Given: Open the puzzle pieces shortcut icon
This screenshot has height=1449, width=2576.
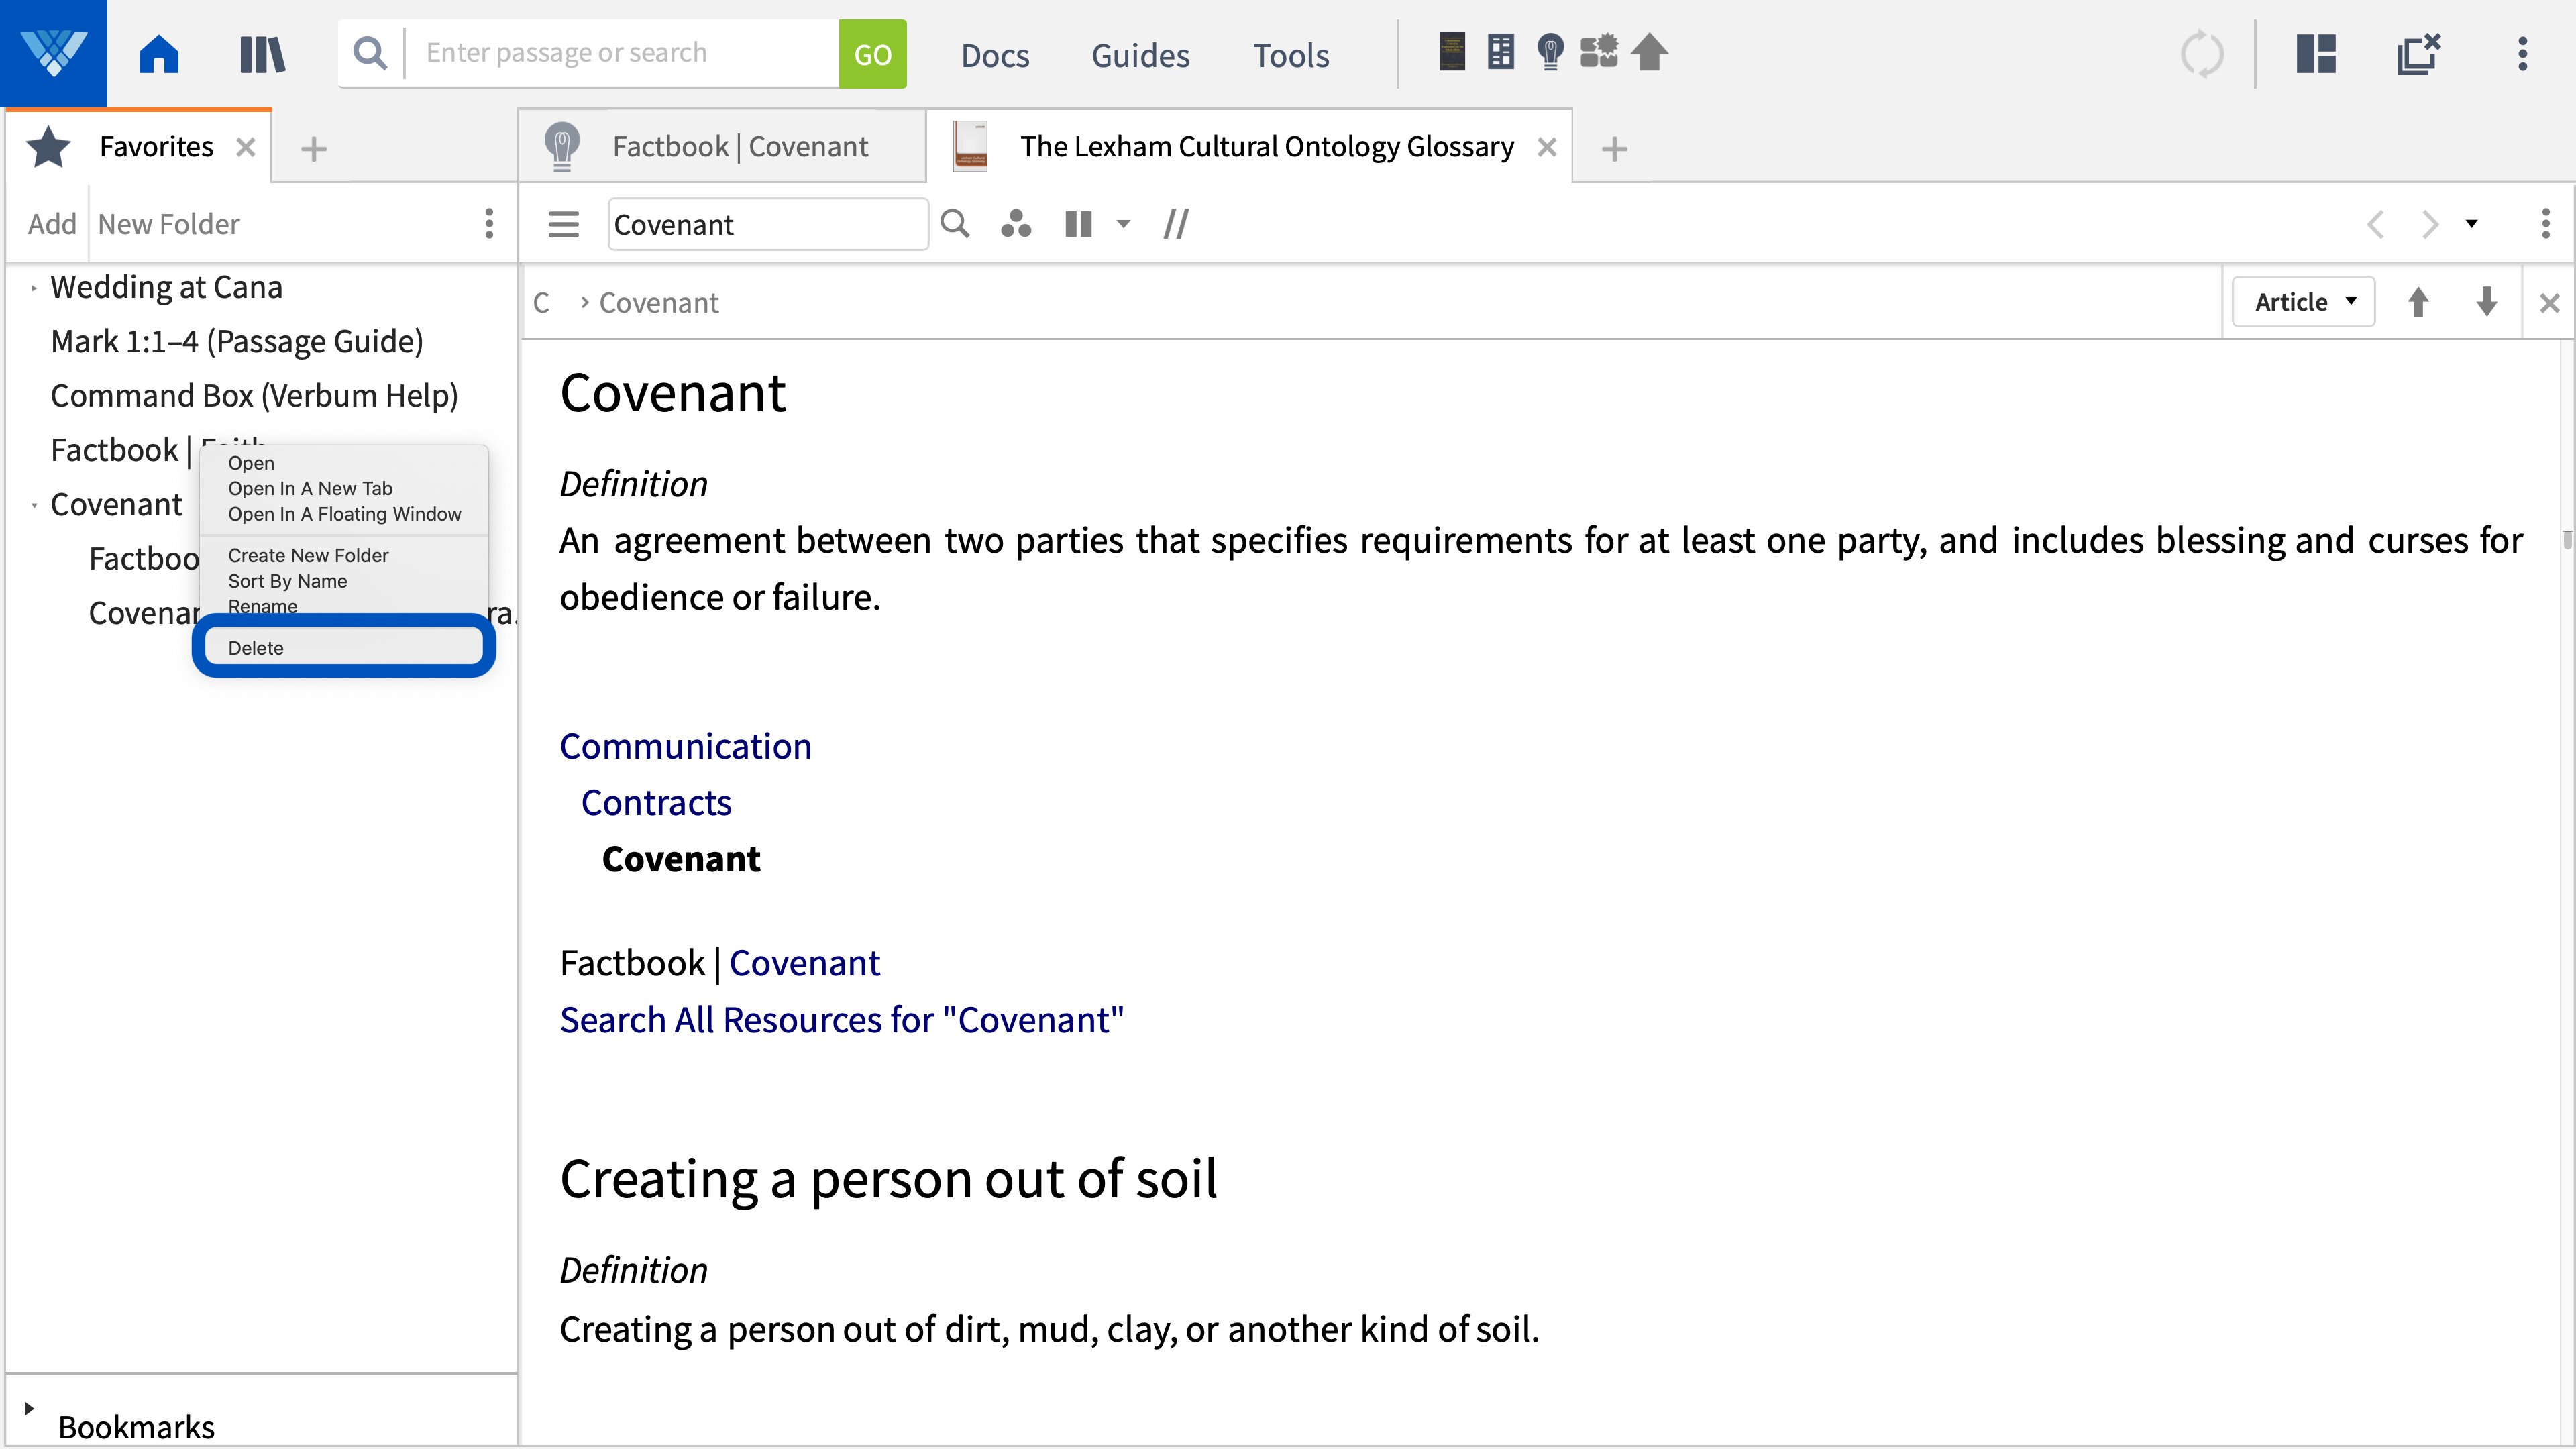Looking at the screenshot, I should tap(1599, 52).
